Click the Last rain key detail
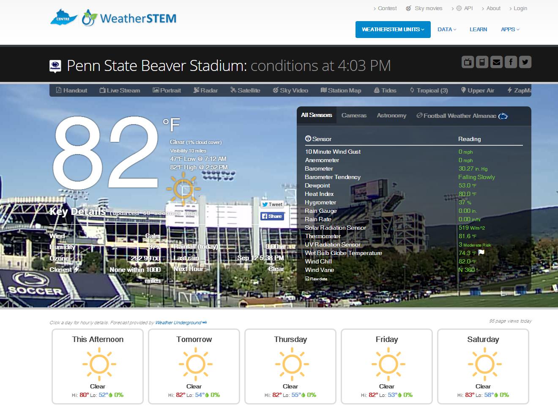This screenshot has height=418, width=558. coord(229,258)
